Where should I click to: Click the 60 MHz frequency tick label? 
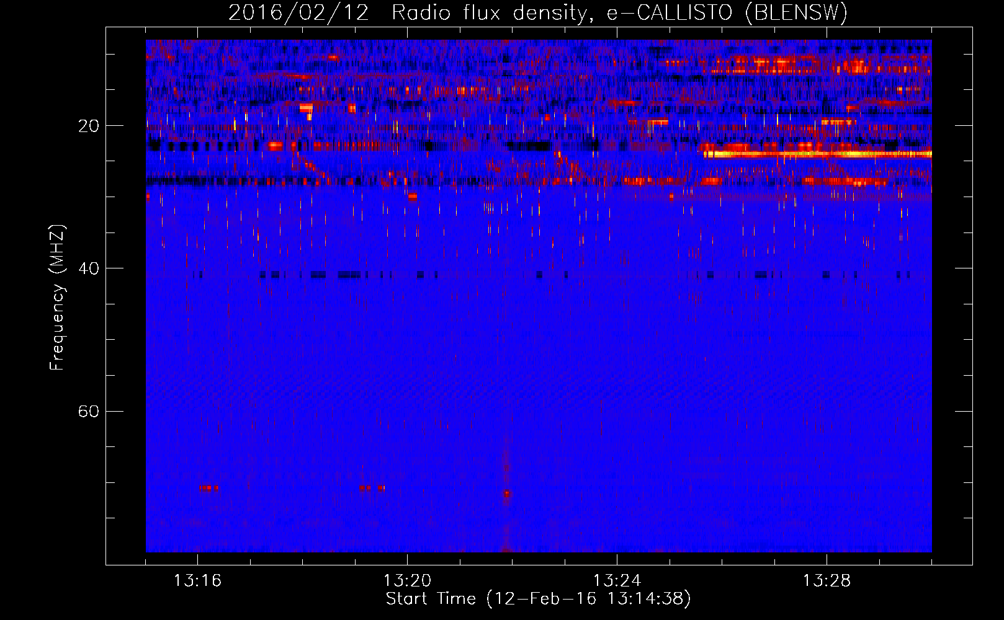(x=88, y=411)
